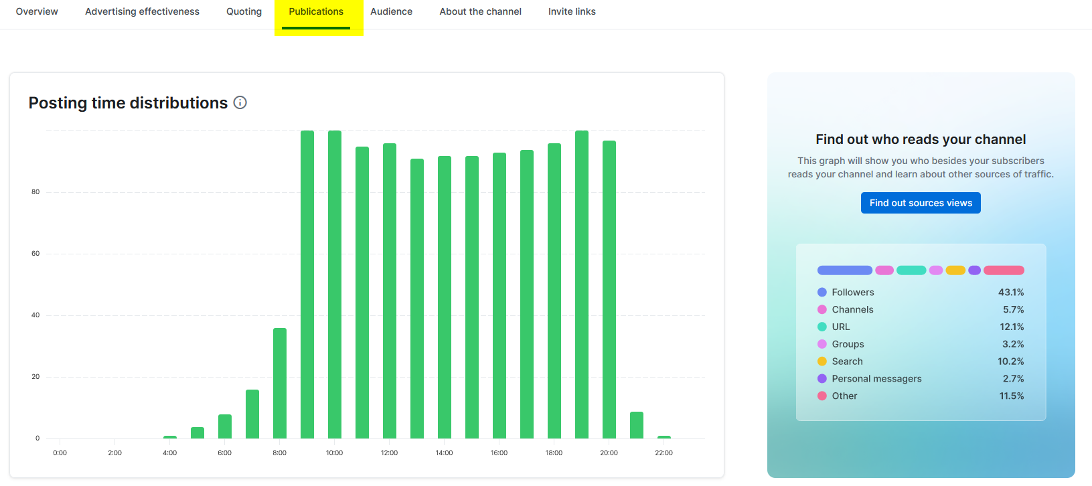The width and height of the screenshot is (1092, 486).
Task: Click the teal URL legend dot
Action: [822, 327]
